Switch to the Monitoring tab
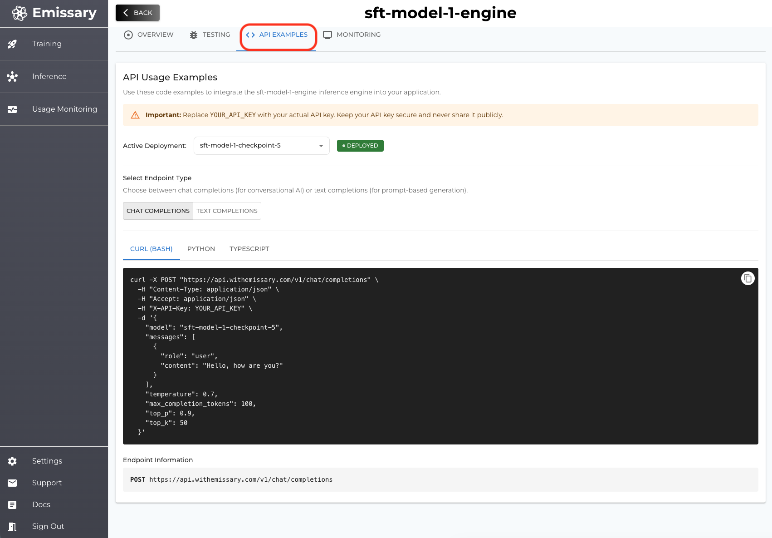 click(x=352, y=35)
